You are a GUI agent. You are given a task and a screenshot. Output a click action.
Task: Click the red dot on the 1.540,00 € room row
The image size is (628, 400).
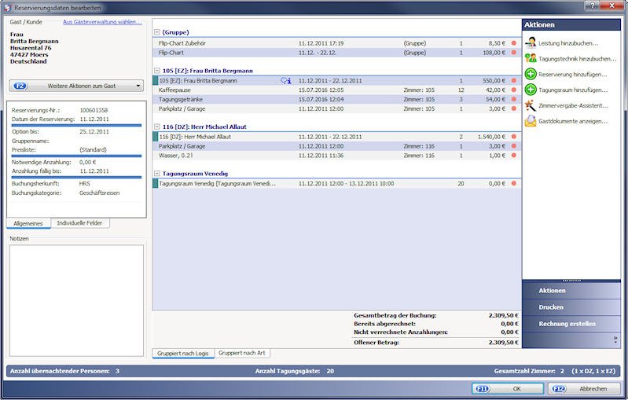click(514, 137)
